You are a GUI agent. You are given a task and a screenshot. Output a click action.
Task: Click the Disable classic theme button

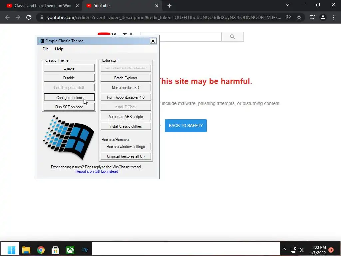69,78
